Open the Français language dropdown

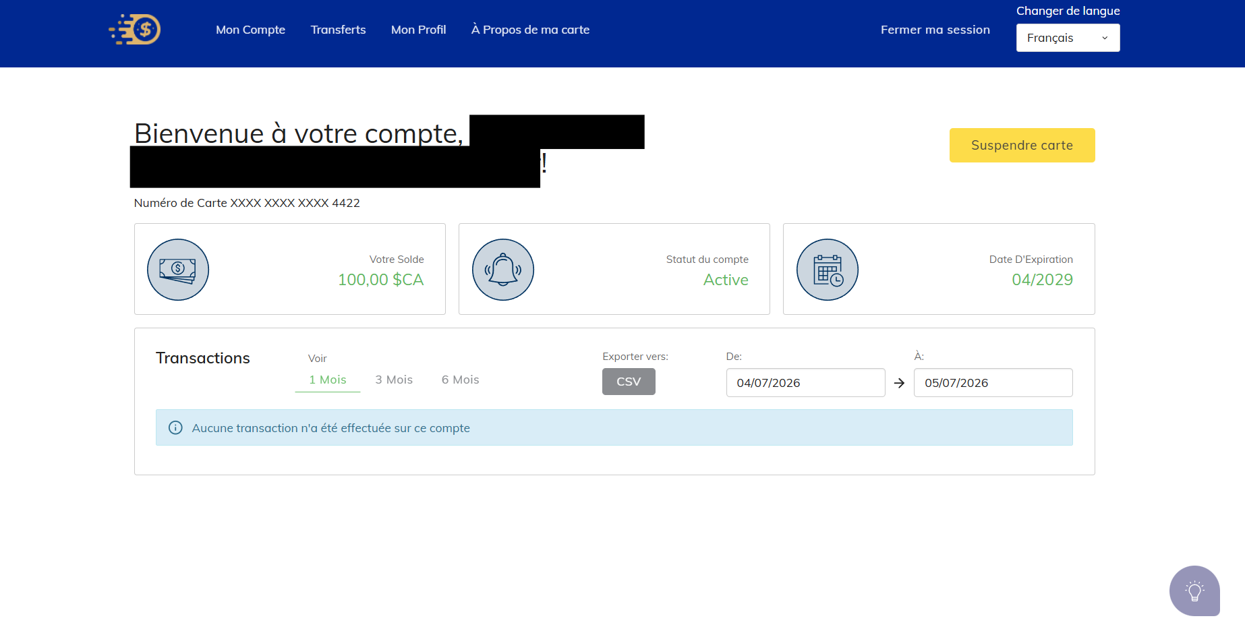(1068, 38)
